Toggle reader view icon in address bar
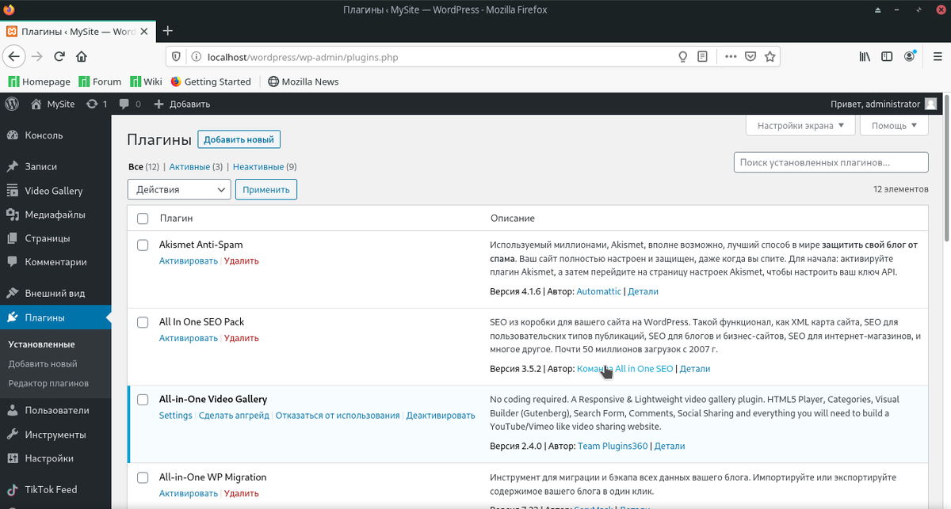This screenshot has height=509, width=951. click(x=702, y=57)
